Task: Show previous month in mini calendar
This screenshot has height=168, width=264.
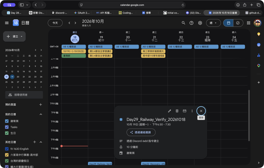Action: point(36,50)
